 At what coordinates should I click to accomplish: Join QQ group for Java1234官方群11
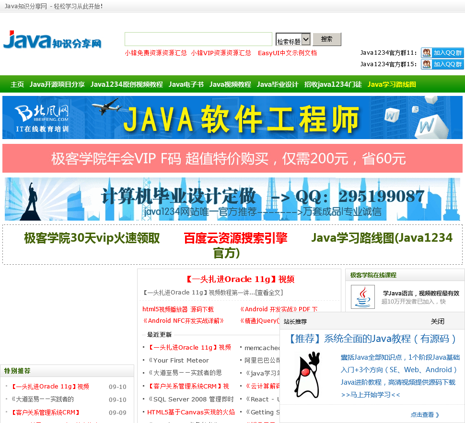pos(442,53)
